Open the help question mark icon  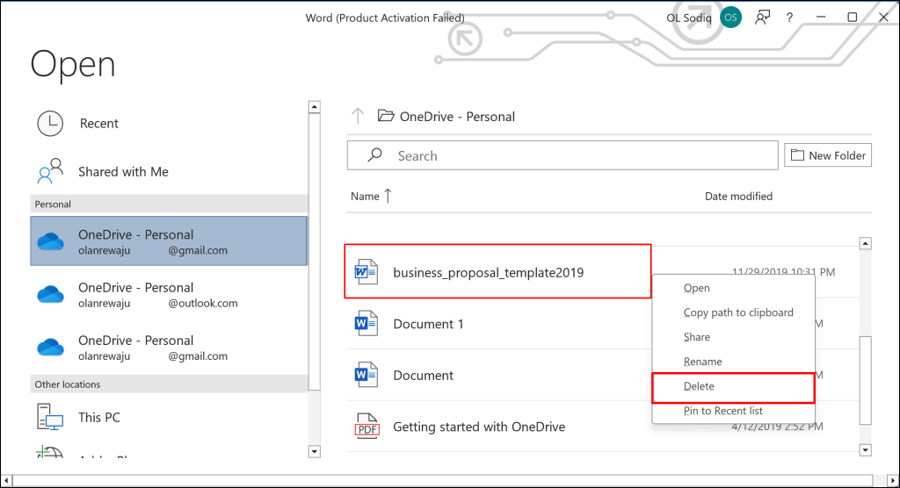pos(790,18)
